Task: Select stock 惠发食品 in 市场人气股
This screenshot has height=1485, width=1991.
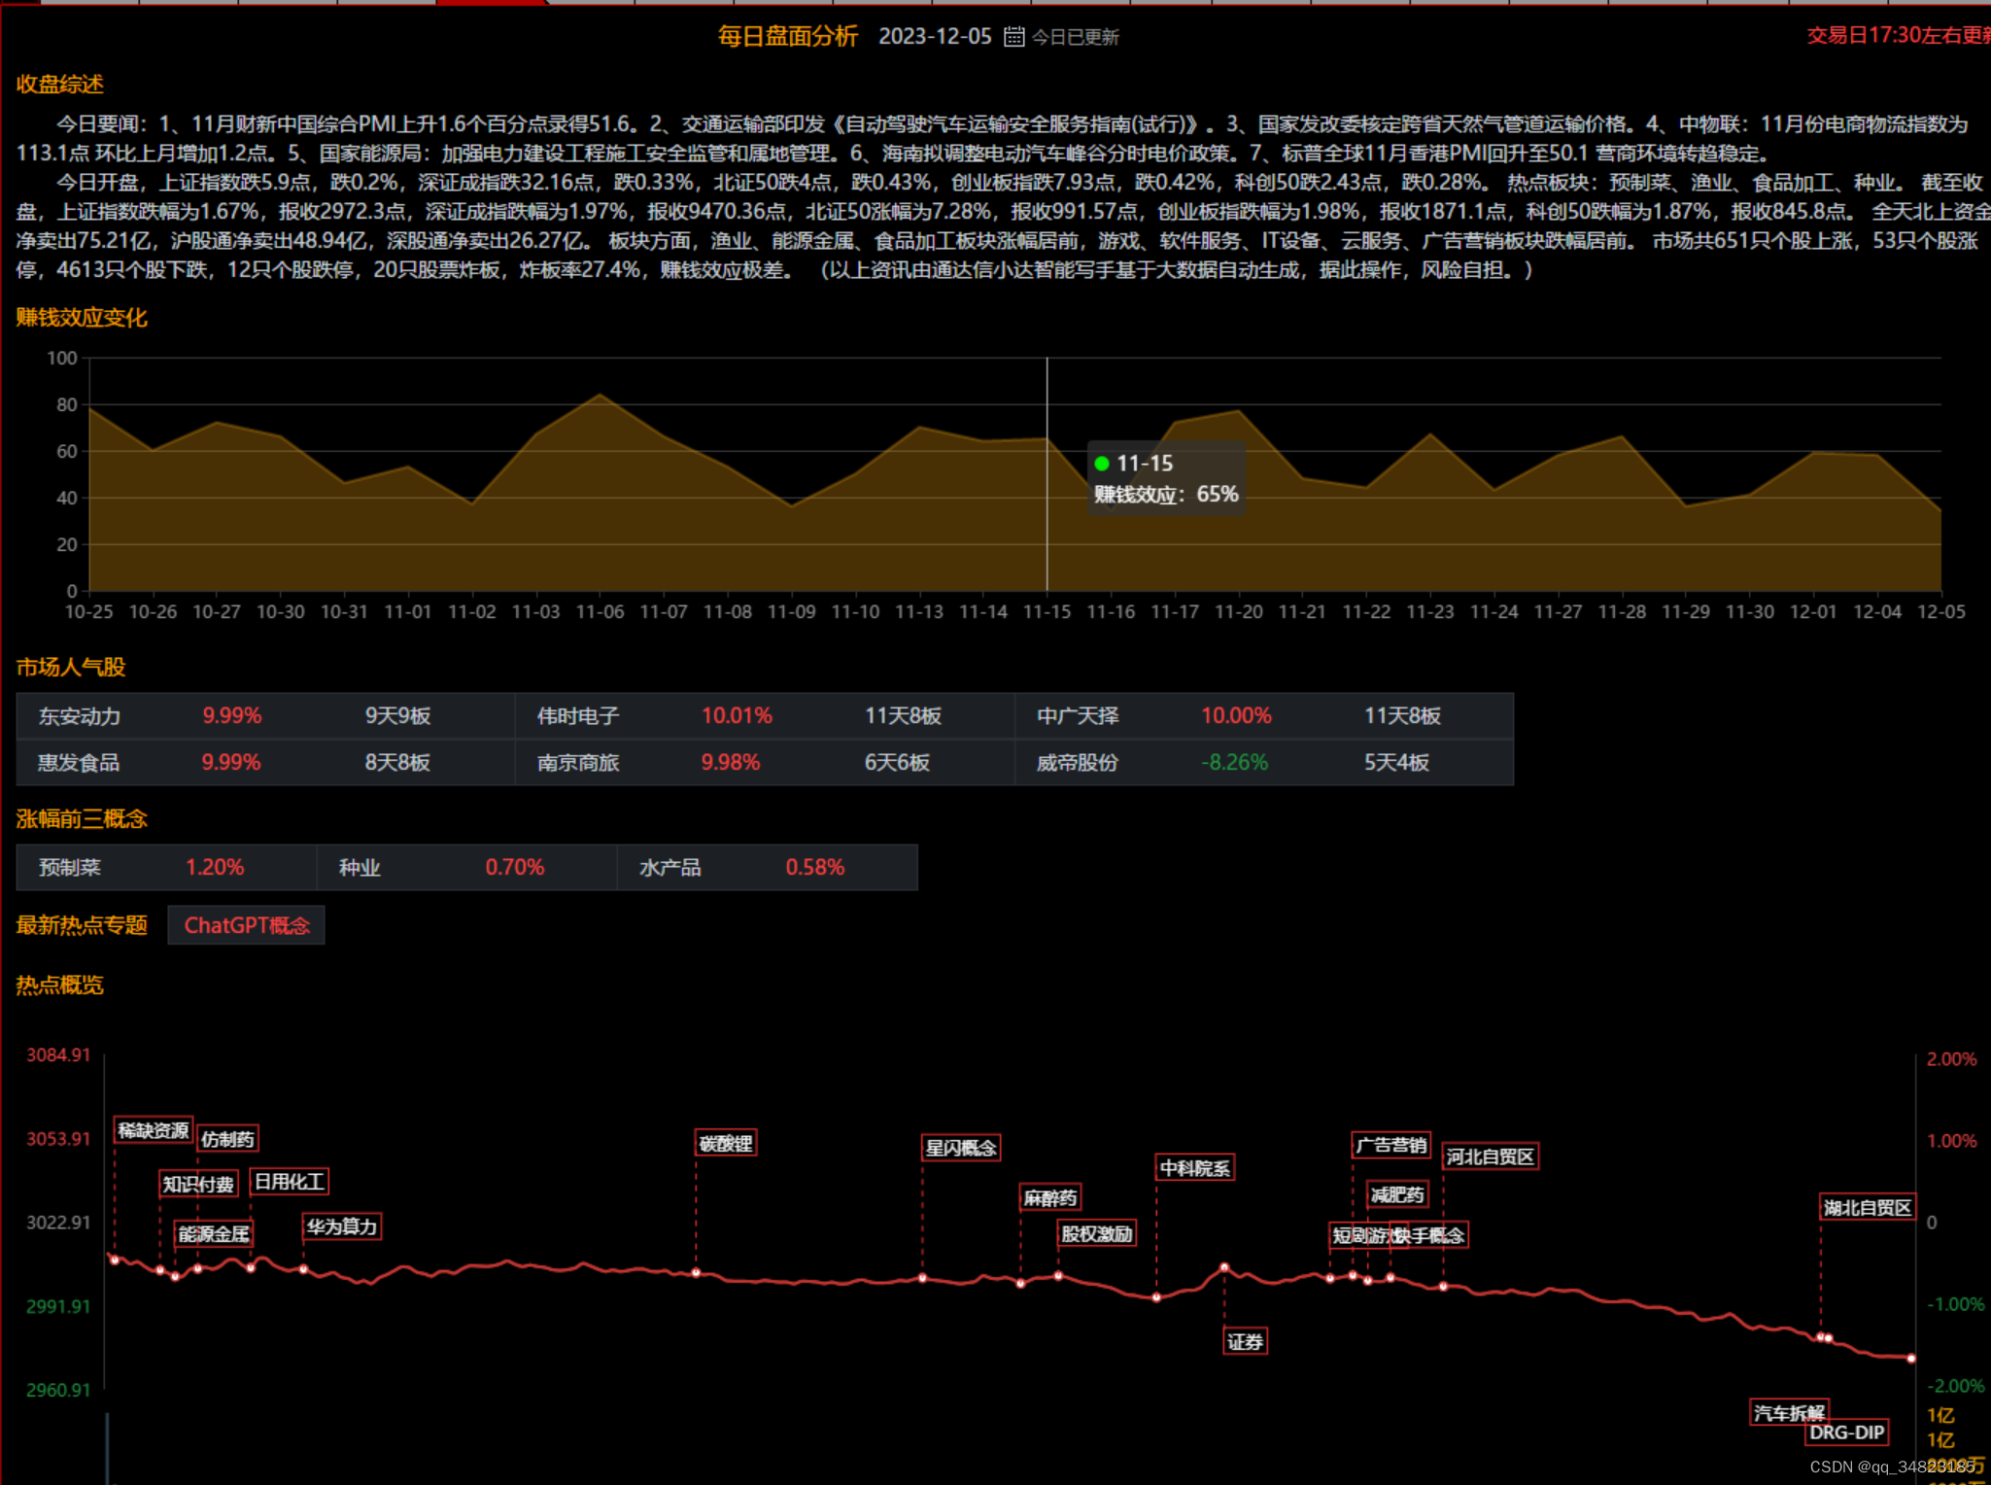Action: pyautogui.click(x=80, y=763)
